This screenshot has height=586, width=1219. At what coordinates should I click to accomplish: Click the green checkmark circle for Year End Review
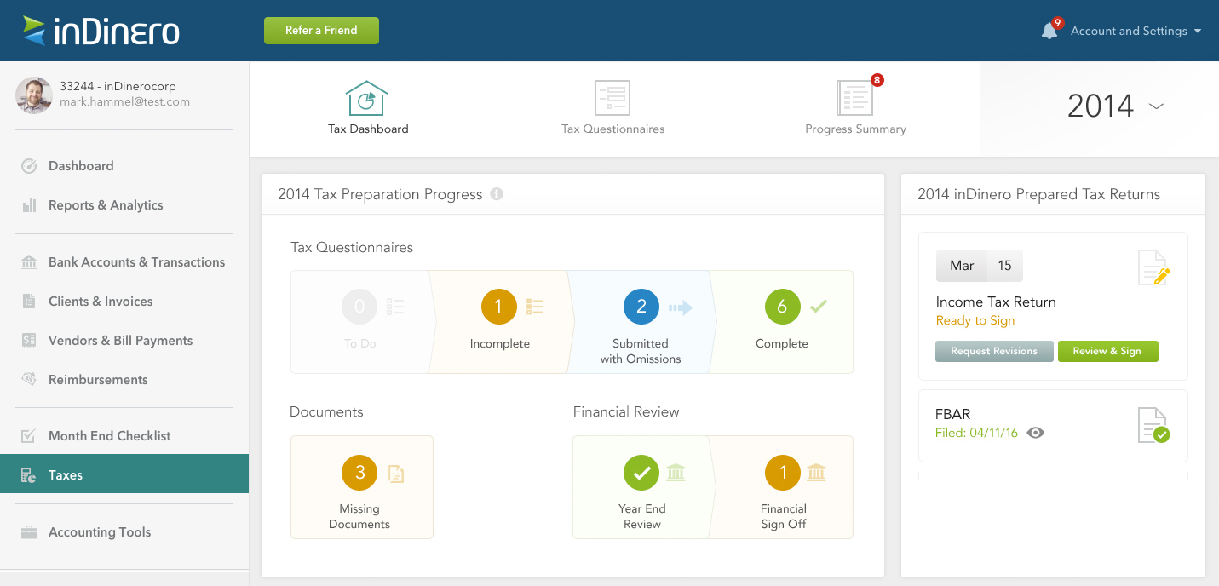641,473
